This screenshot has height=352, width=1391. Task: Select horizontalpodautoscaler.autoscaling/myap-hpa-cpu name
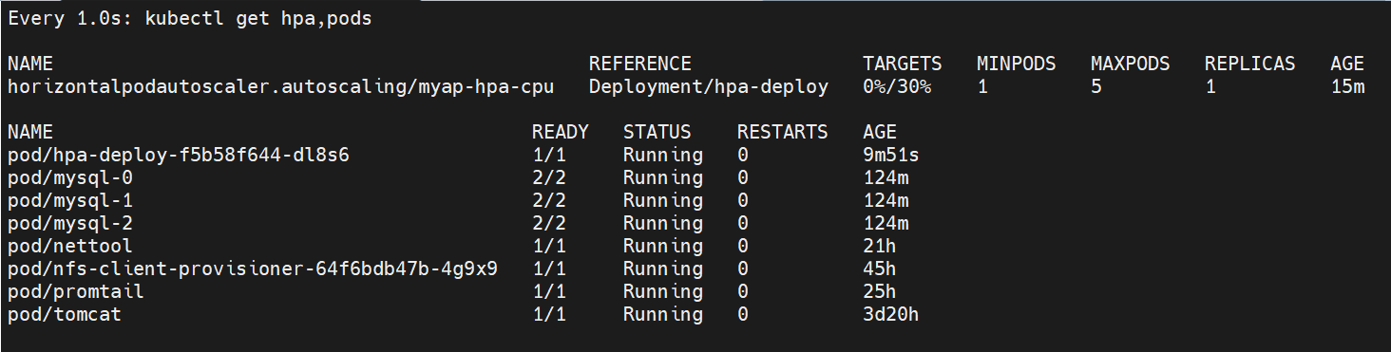pyautogui.click(x=281, y=86)
